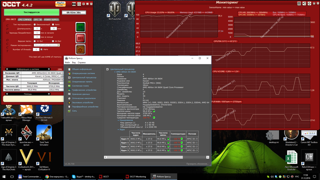The image size is (320, 180).
Task: Launch Civilization VI desktop shortcut
Action: coord(44,159)
